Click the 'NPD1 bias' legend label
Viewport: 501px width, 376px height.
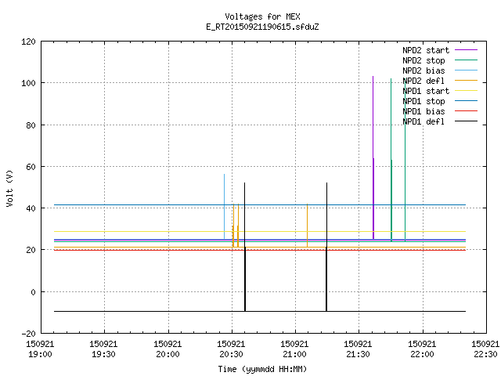(424, 111)
